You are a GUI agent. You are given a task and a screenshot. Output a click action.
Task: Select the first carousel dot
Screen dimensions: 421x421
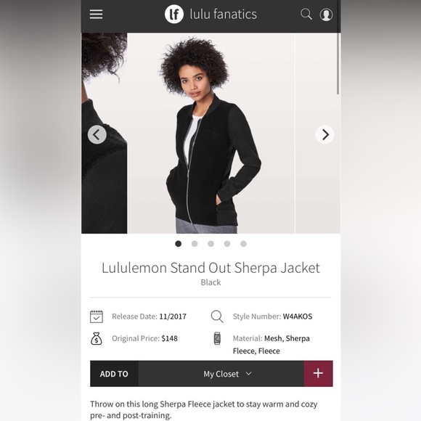[x=179, y=243]
